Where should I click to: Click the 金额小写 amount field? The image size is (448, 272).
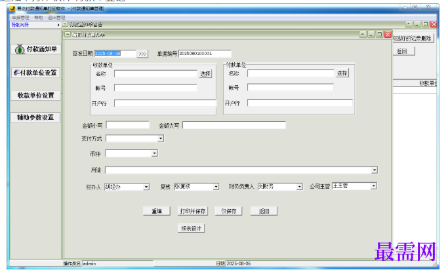128,125
